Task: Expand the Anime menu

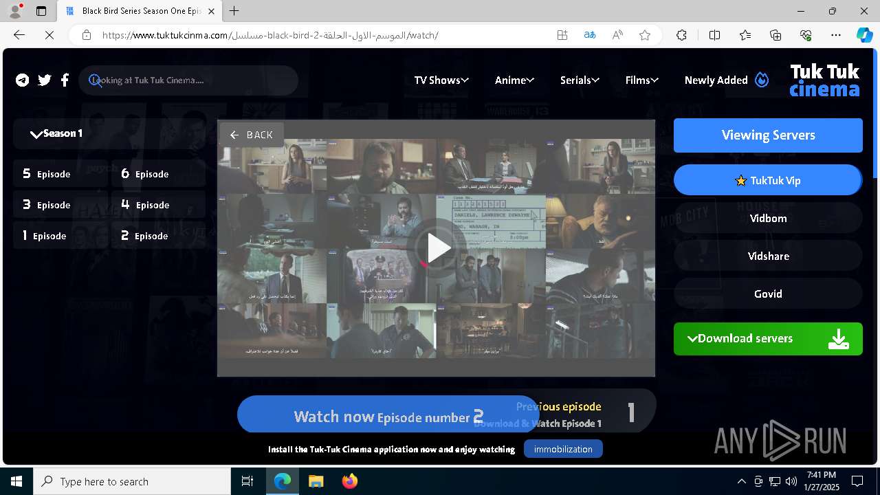Action: (514, 80)
